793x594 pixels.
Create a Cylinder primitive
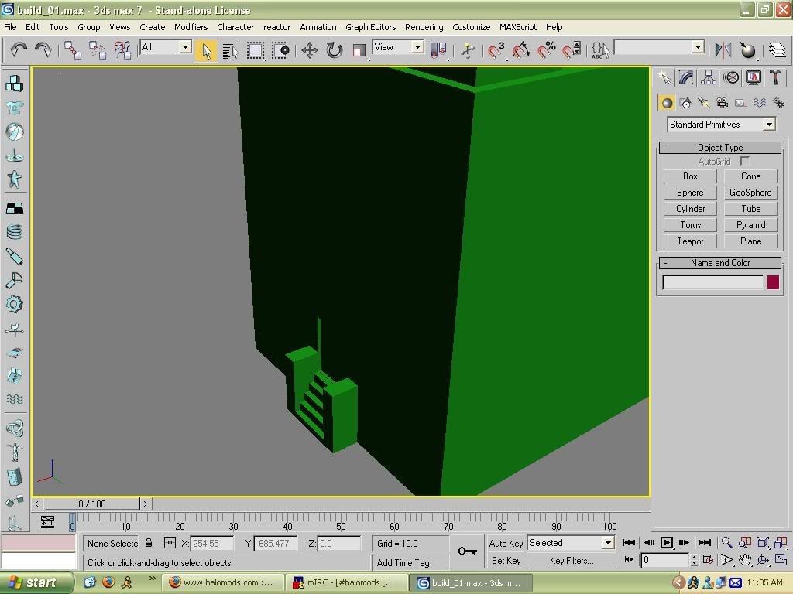pos(690,209)
